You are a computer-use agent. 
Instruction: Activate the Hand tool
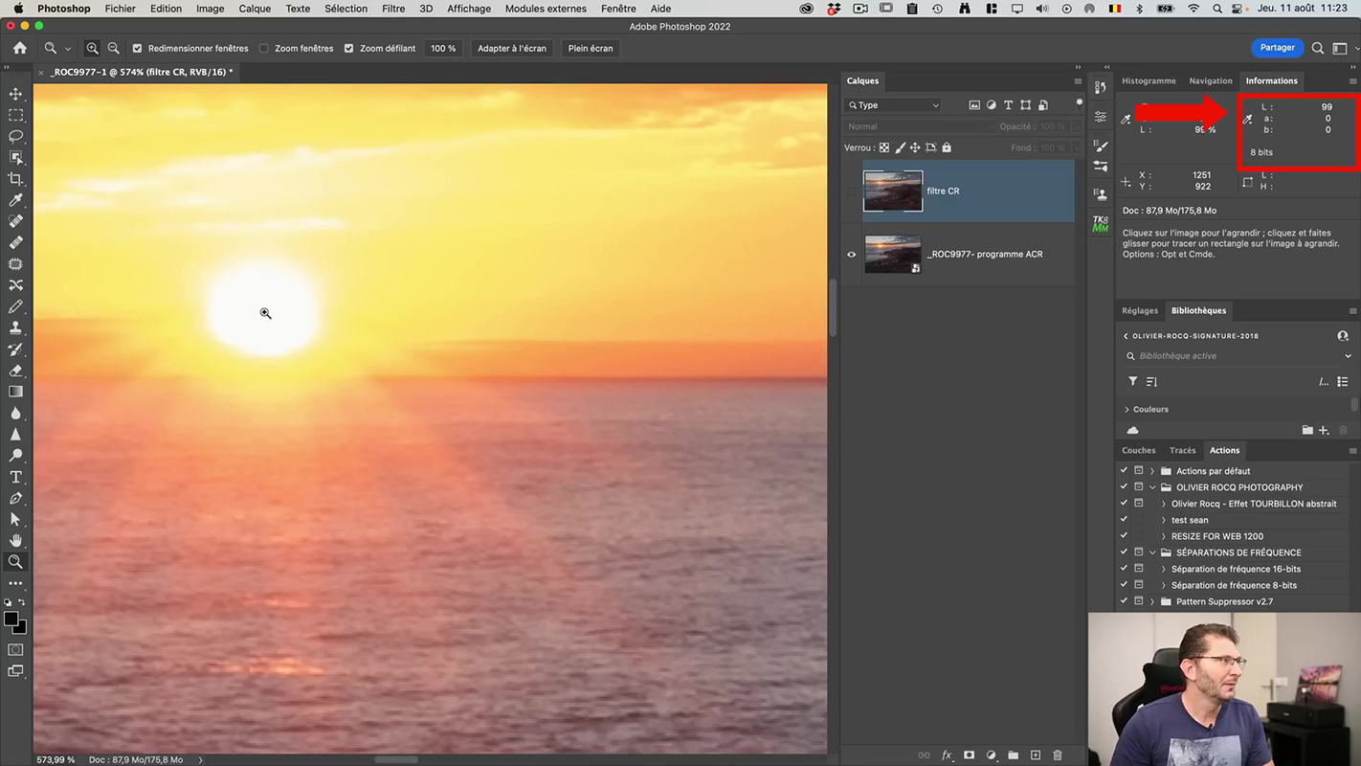(x=15, y=540)
